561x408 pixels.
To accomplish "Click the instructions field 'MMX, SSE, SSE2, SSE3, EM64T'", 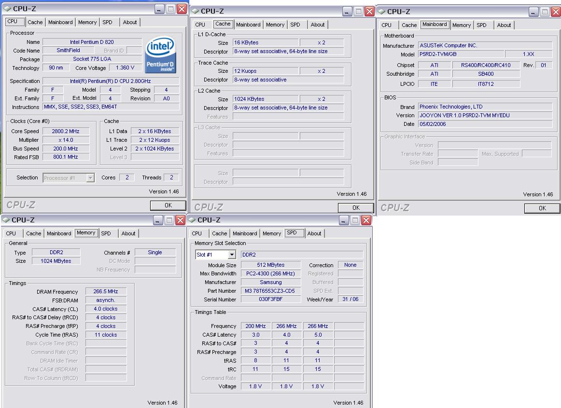I will (111, 107).
